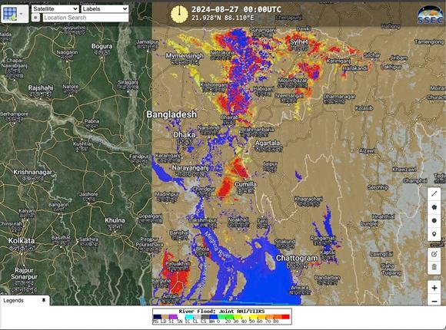Click the yellow clock time selector
The height and width of the screenshot is (330, 446).
tap(179, 14)
